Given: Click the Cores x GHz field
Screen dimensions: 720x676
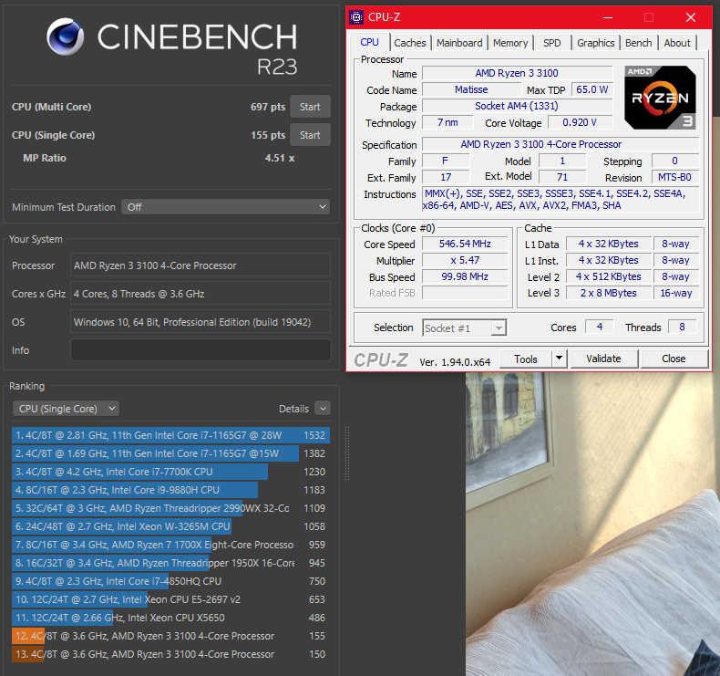Looking at the screenshot, I should point(201,294).
